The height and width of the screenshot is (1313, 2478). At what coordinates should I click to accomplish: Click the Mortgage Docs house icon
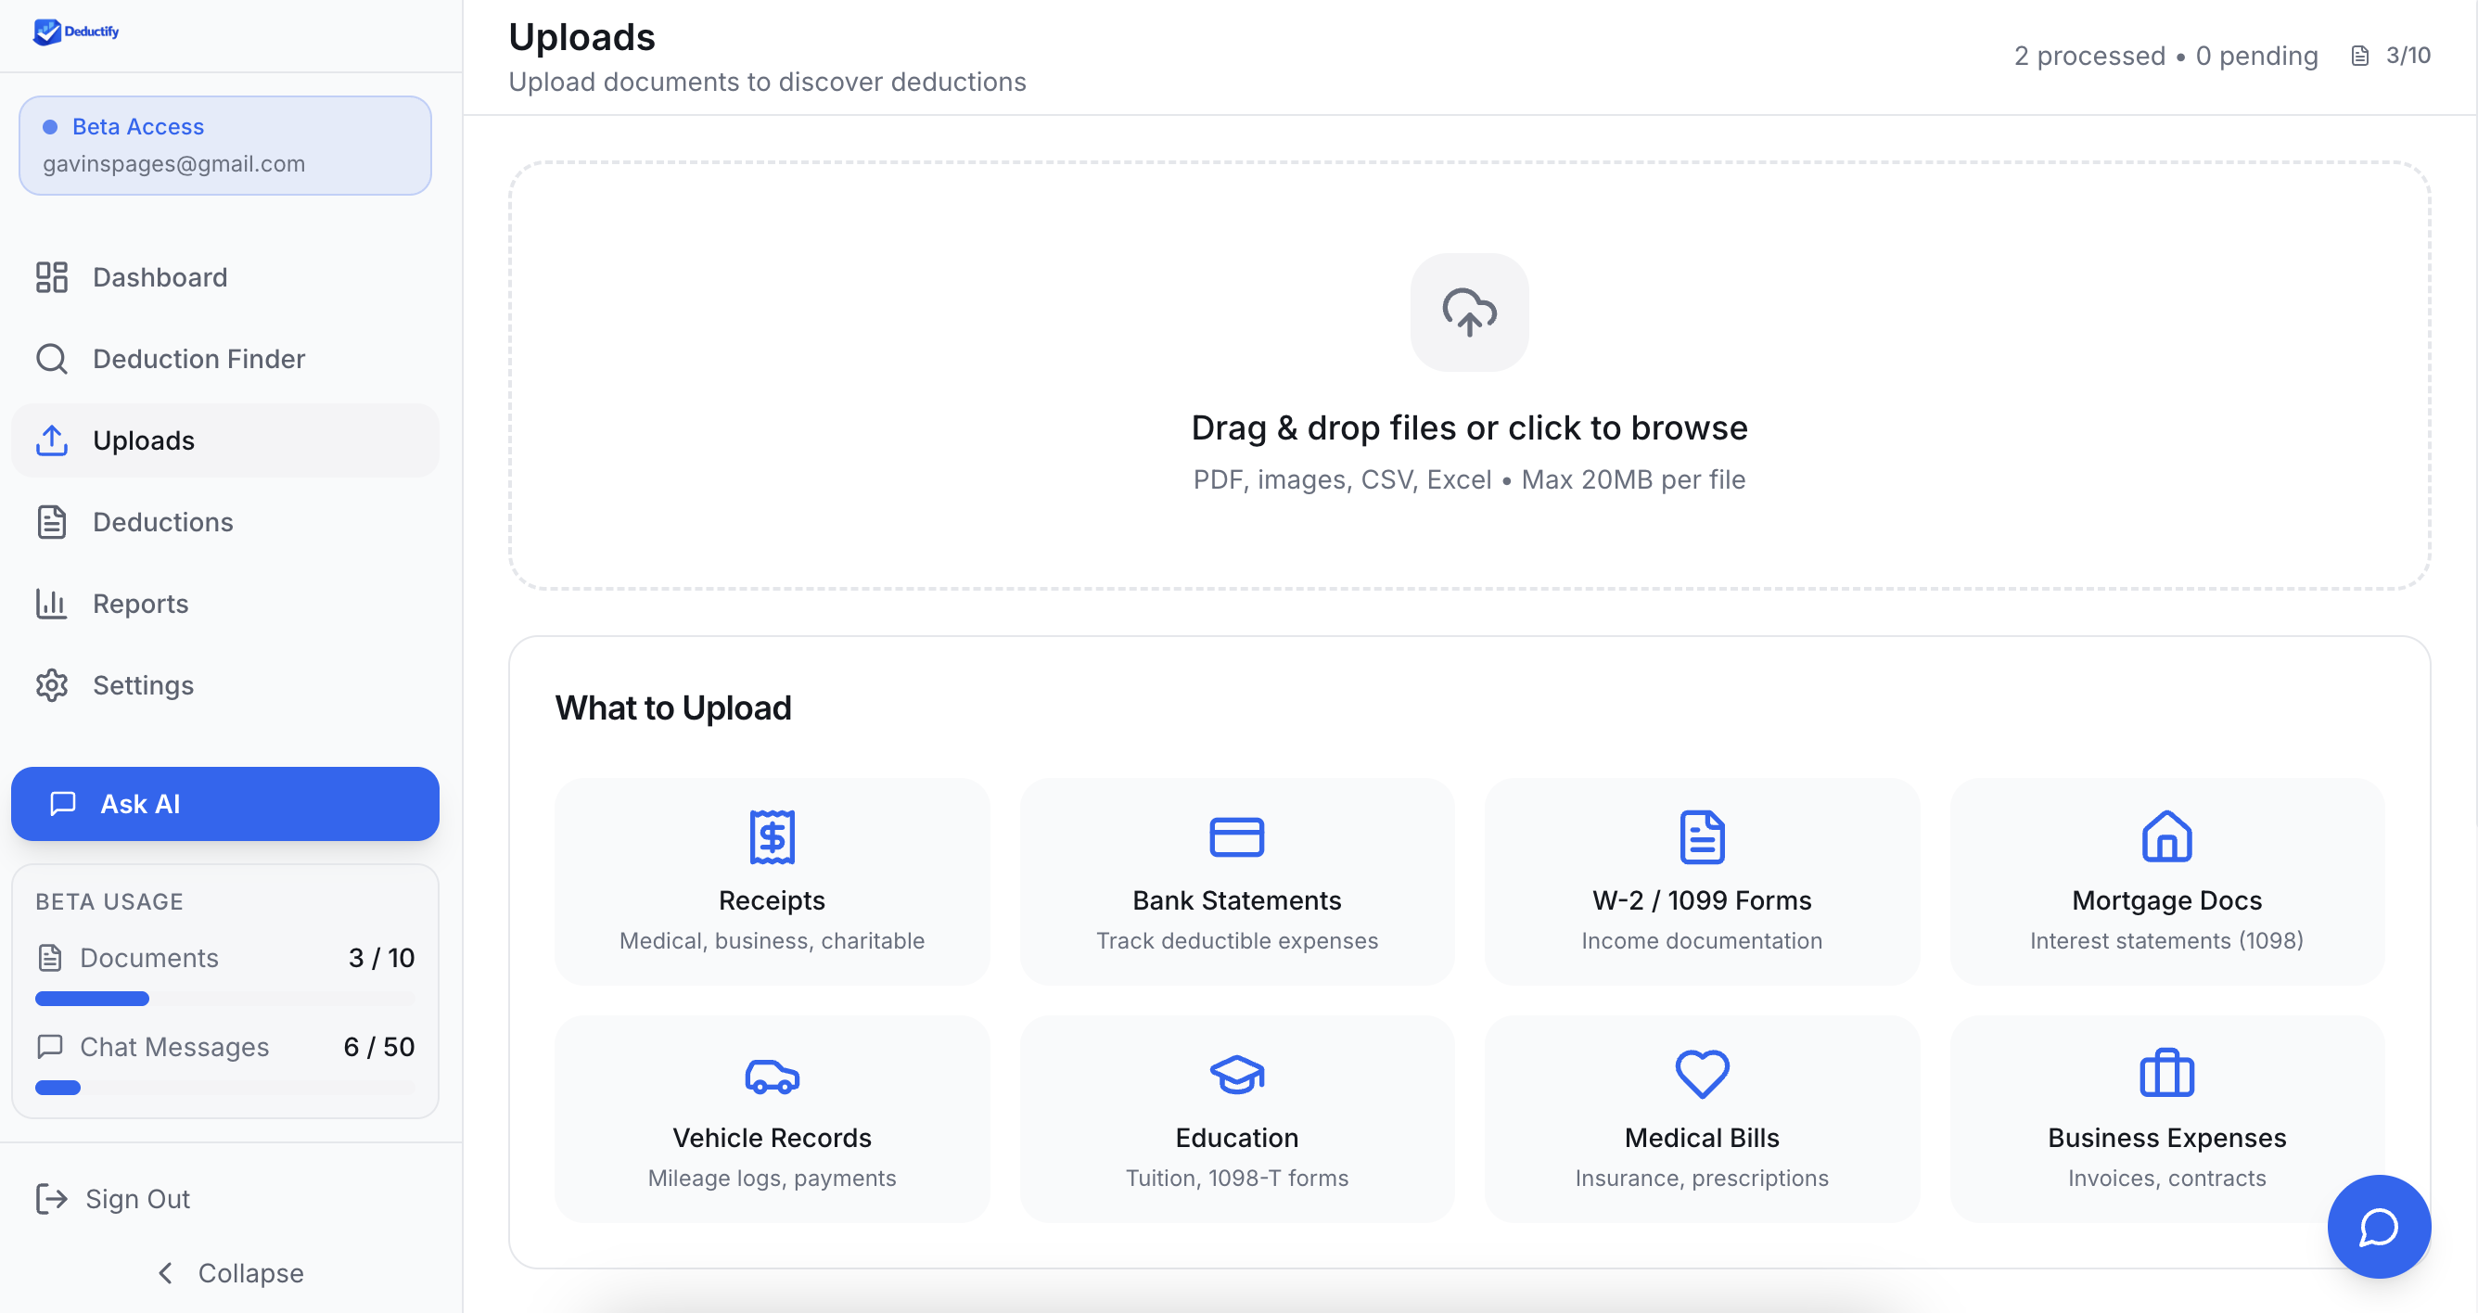tap(2166, 837)
